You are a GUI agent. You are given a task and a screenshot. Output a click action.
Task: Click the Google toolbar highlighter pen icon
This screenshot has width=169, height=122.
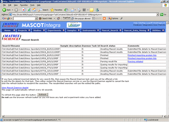[121, 18]
